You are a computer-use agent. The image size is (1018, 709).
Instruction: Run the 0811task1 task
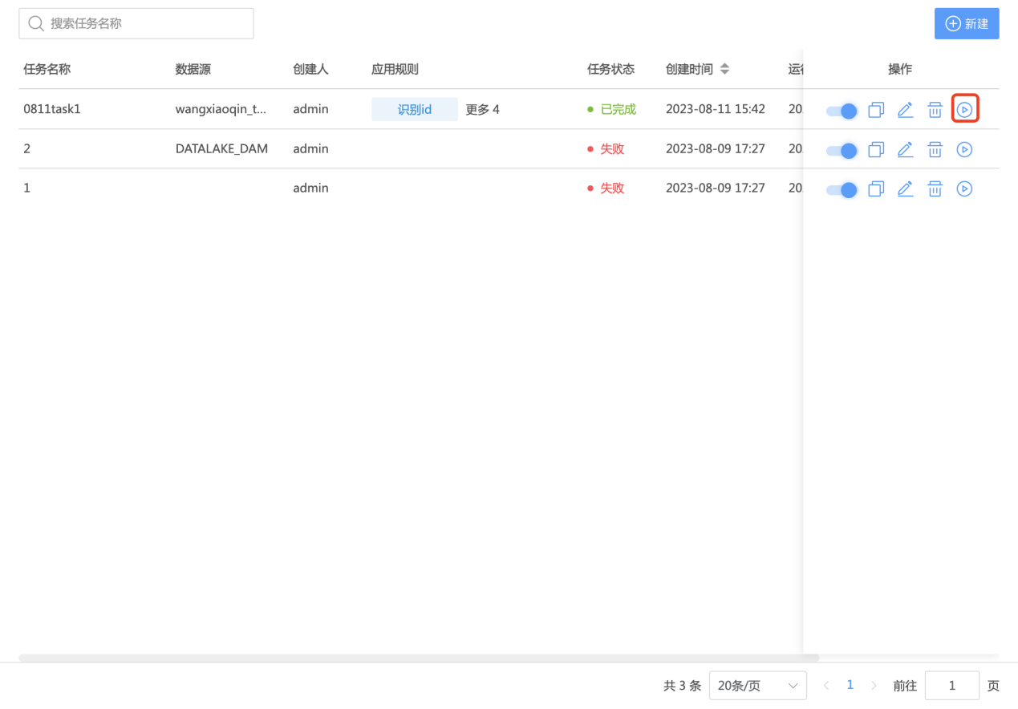tap(964, 109)
